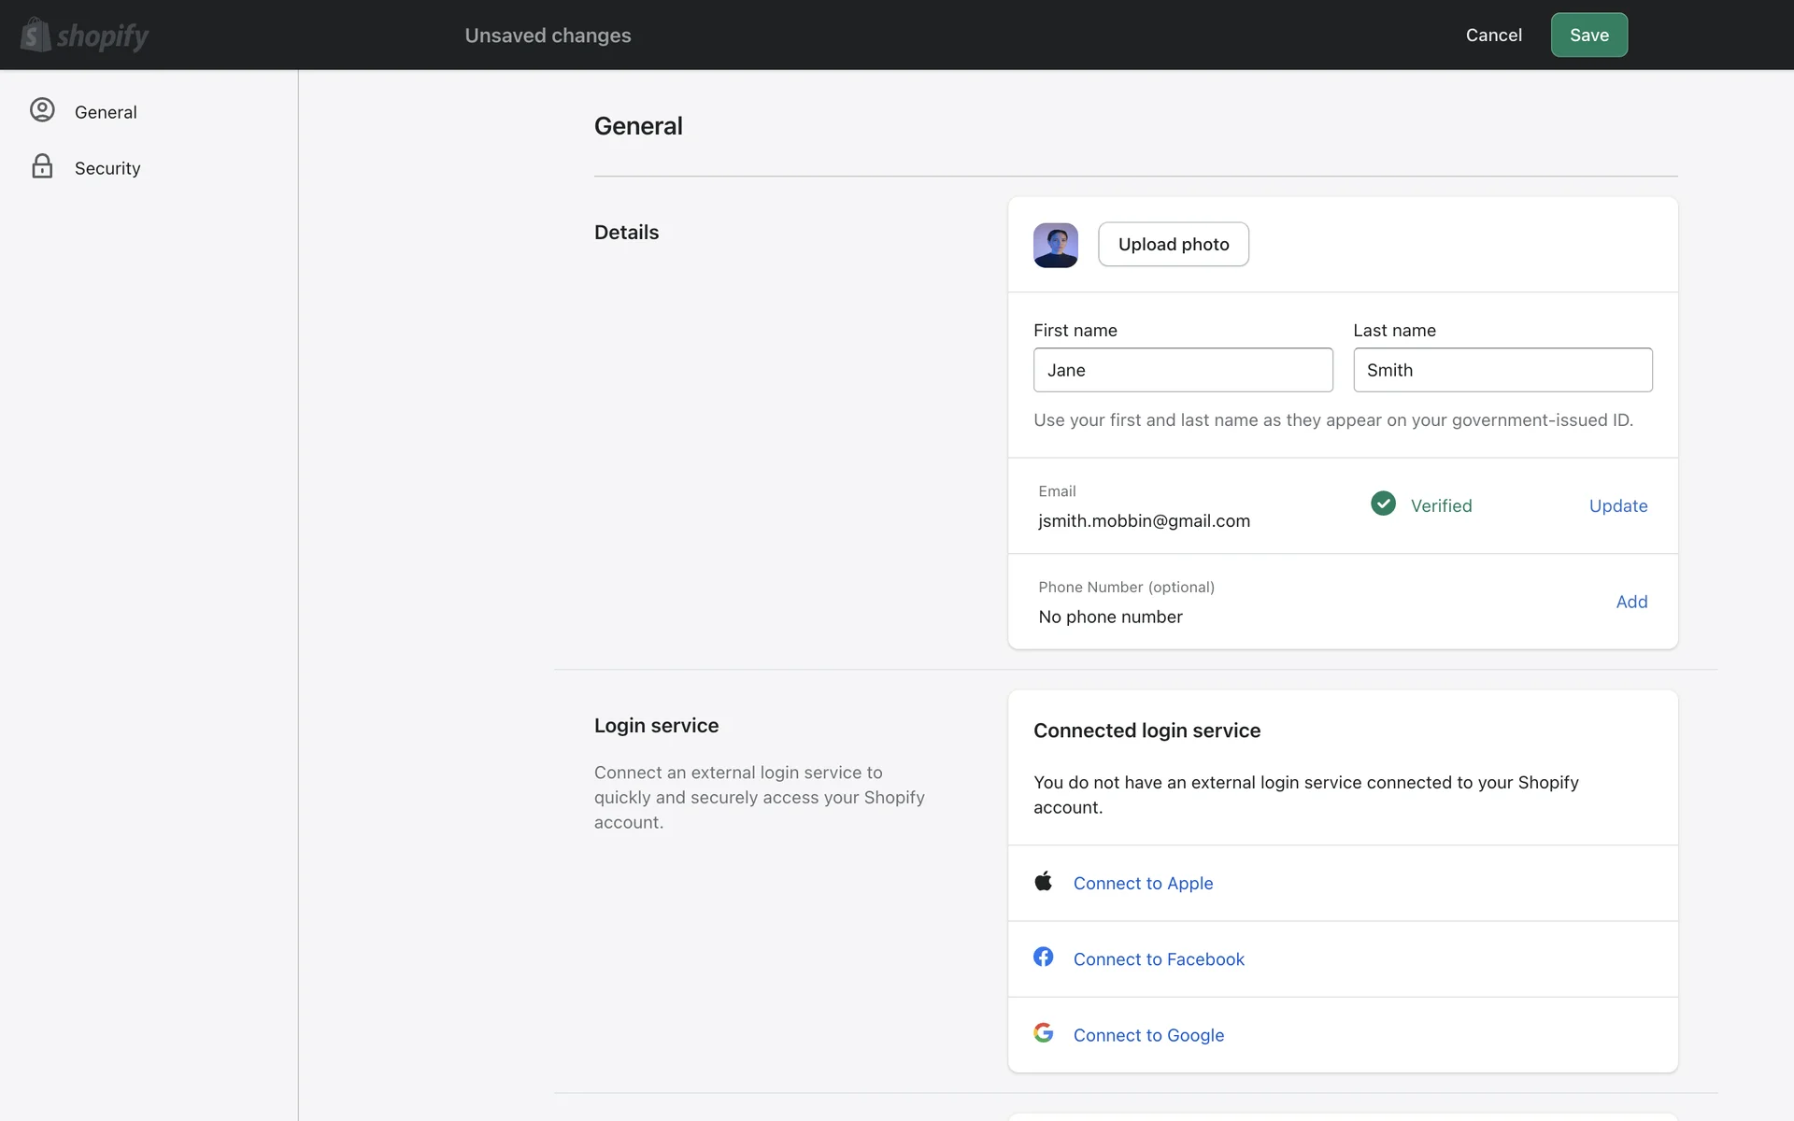Focus the Last name input field
The height and width of the screenshot is (1121, 1794).
tap(1502, 370)
